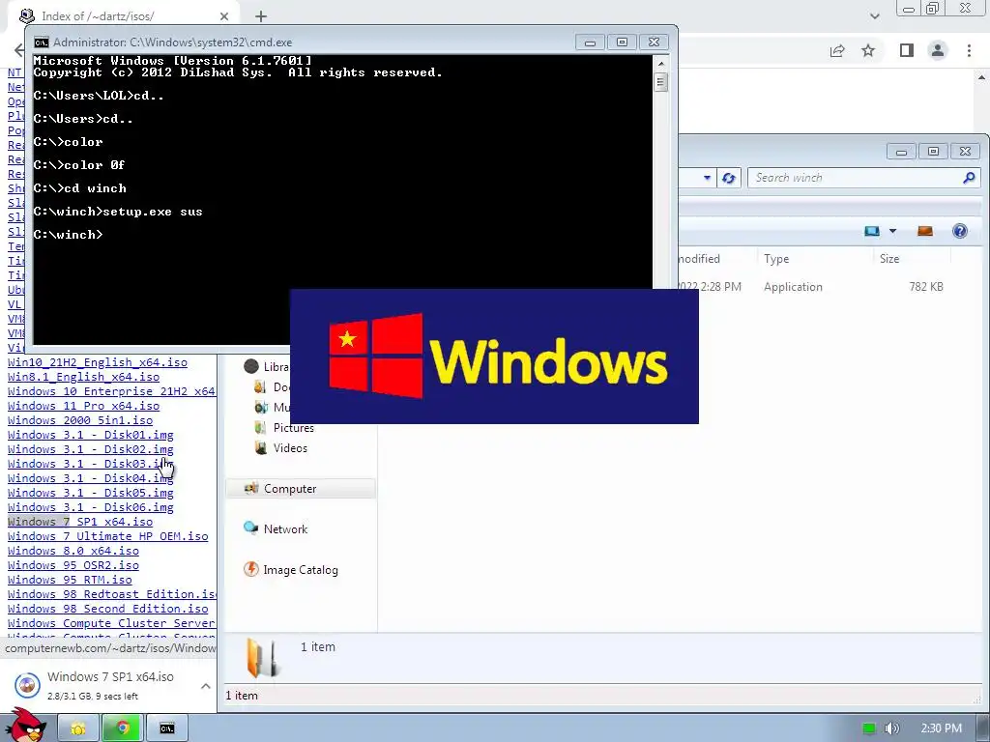
Task: Click the volume speaker tray icon
Action: click(x=891, y=728)
